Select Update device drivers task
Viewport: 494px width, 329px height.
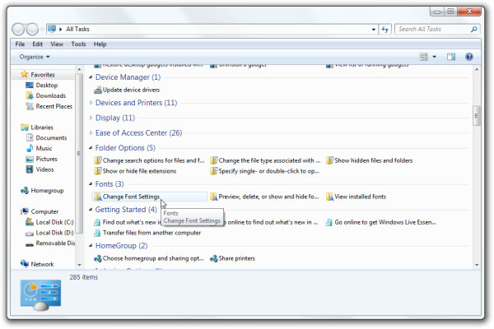(131, 90)
